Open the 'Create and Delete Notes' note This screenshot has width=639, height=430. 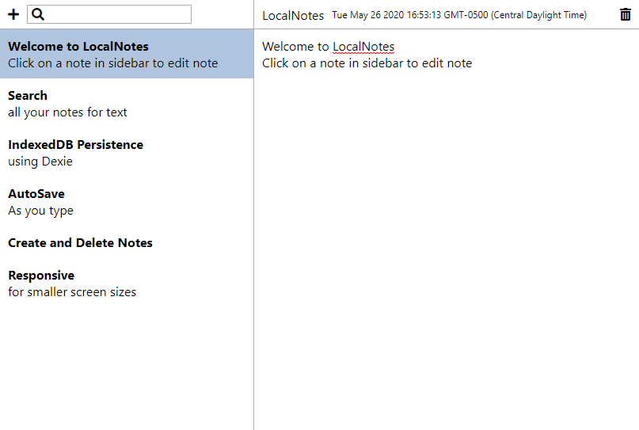click(x=127, y=243)
